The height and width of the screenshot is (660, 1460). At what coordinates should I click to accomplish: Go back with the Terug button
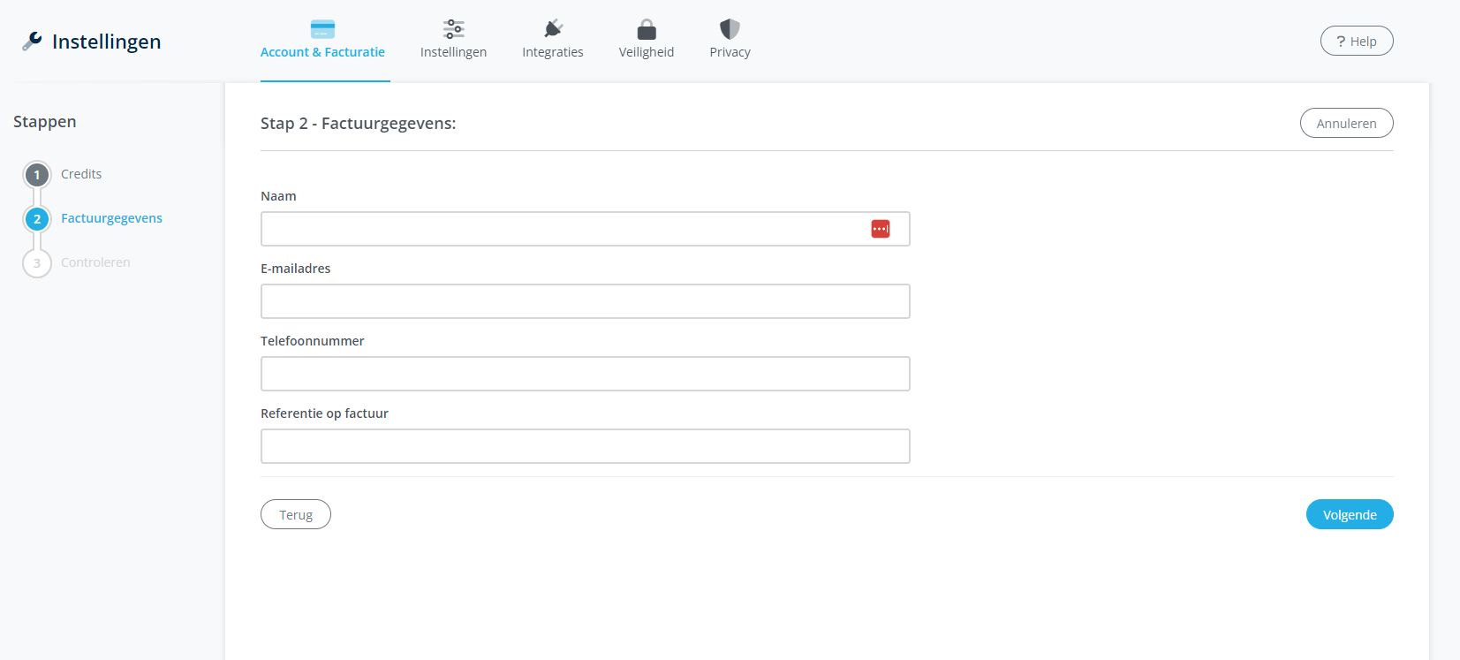click(296, 514)
